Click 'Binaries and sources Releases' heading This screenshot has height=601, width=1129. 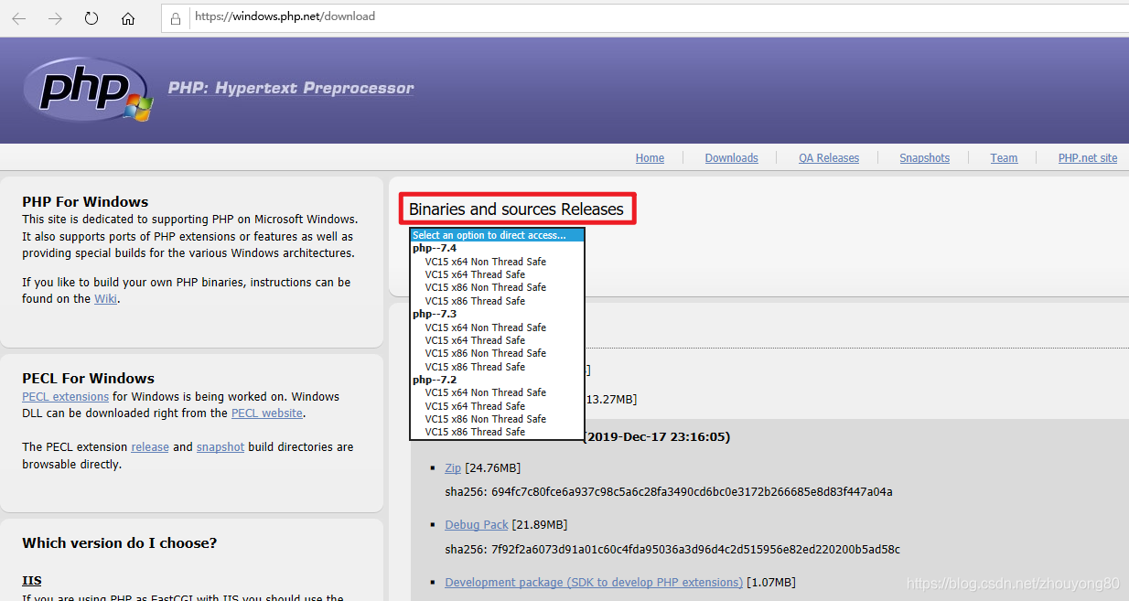tap(516, 209)
